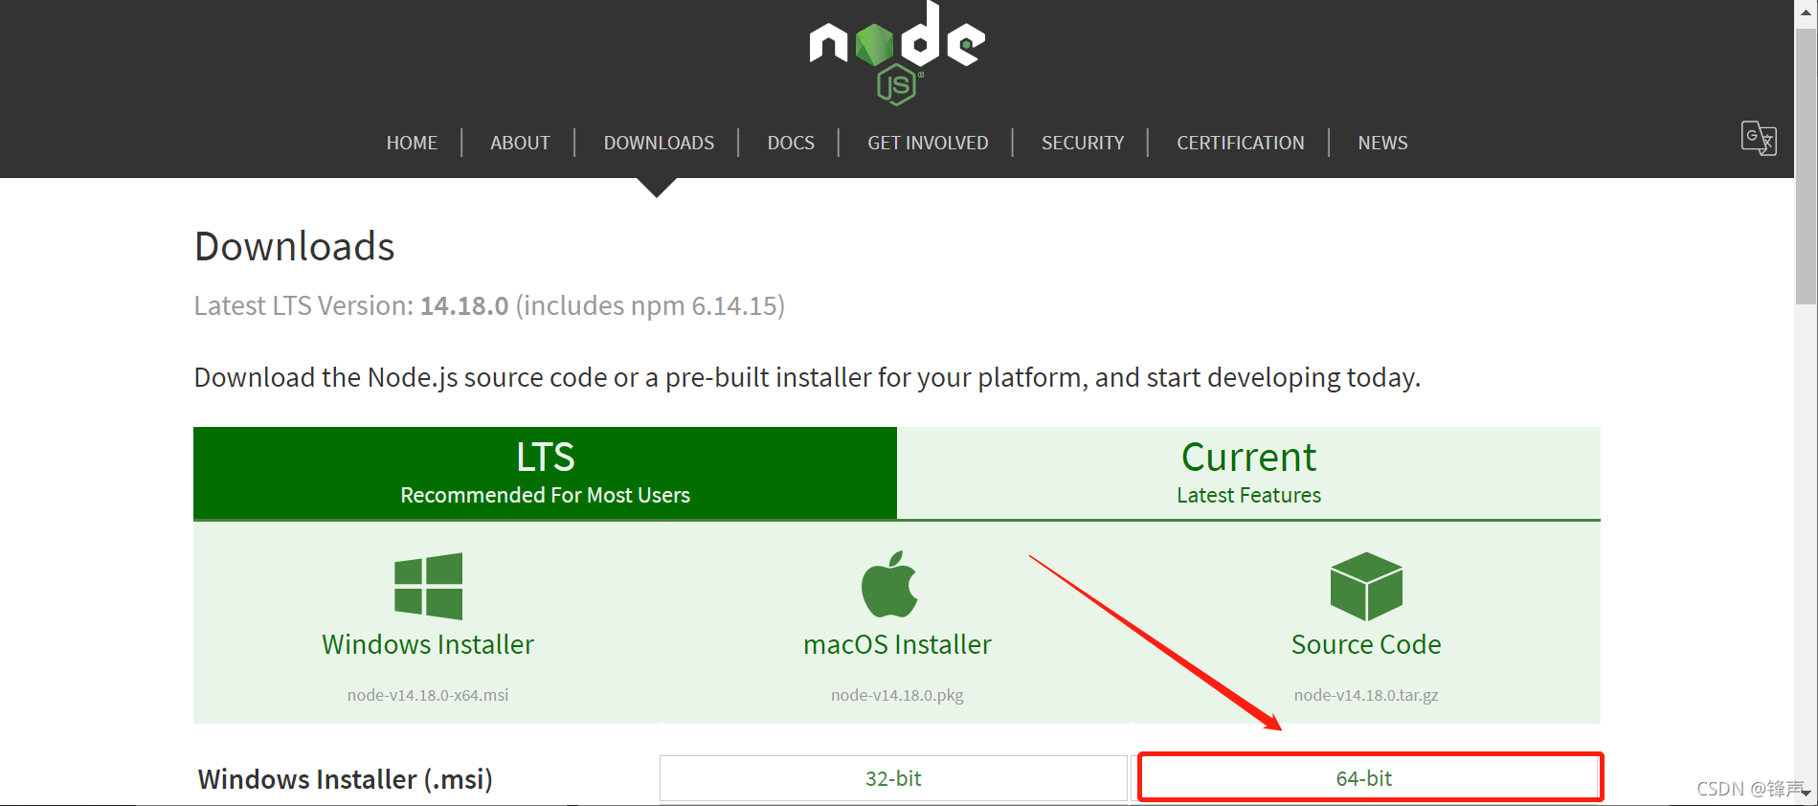Click the Node.js logo
Viewport: 1818px width, 806px height.
897,53
